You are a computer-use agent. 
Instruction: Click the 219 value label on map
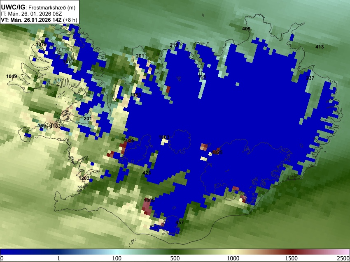[174, 45]
